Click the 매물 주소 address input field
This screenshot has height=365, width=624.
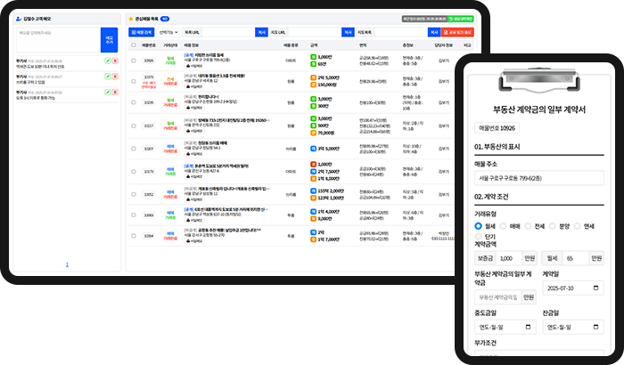coord(539,178)
